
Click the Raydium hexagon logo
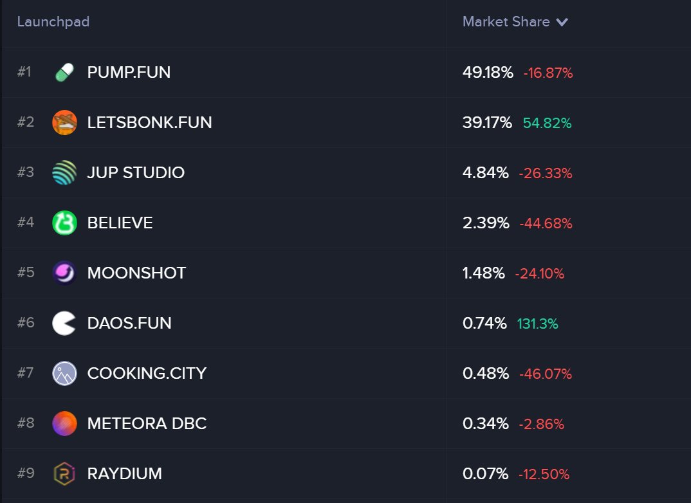64,474
